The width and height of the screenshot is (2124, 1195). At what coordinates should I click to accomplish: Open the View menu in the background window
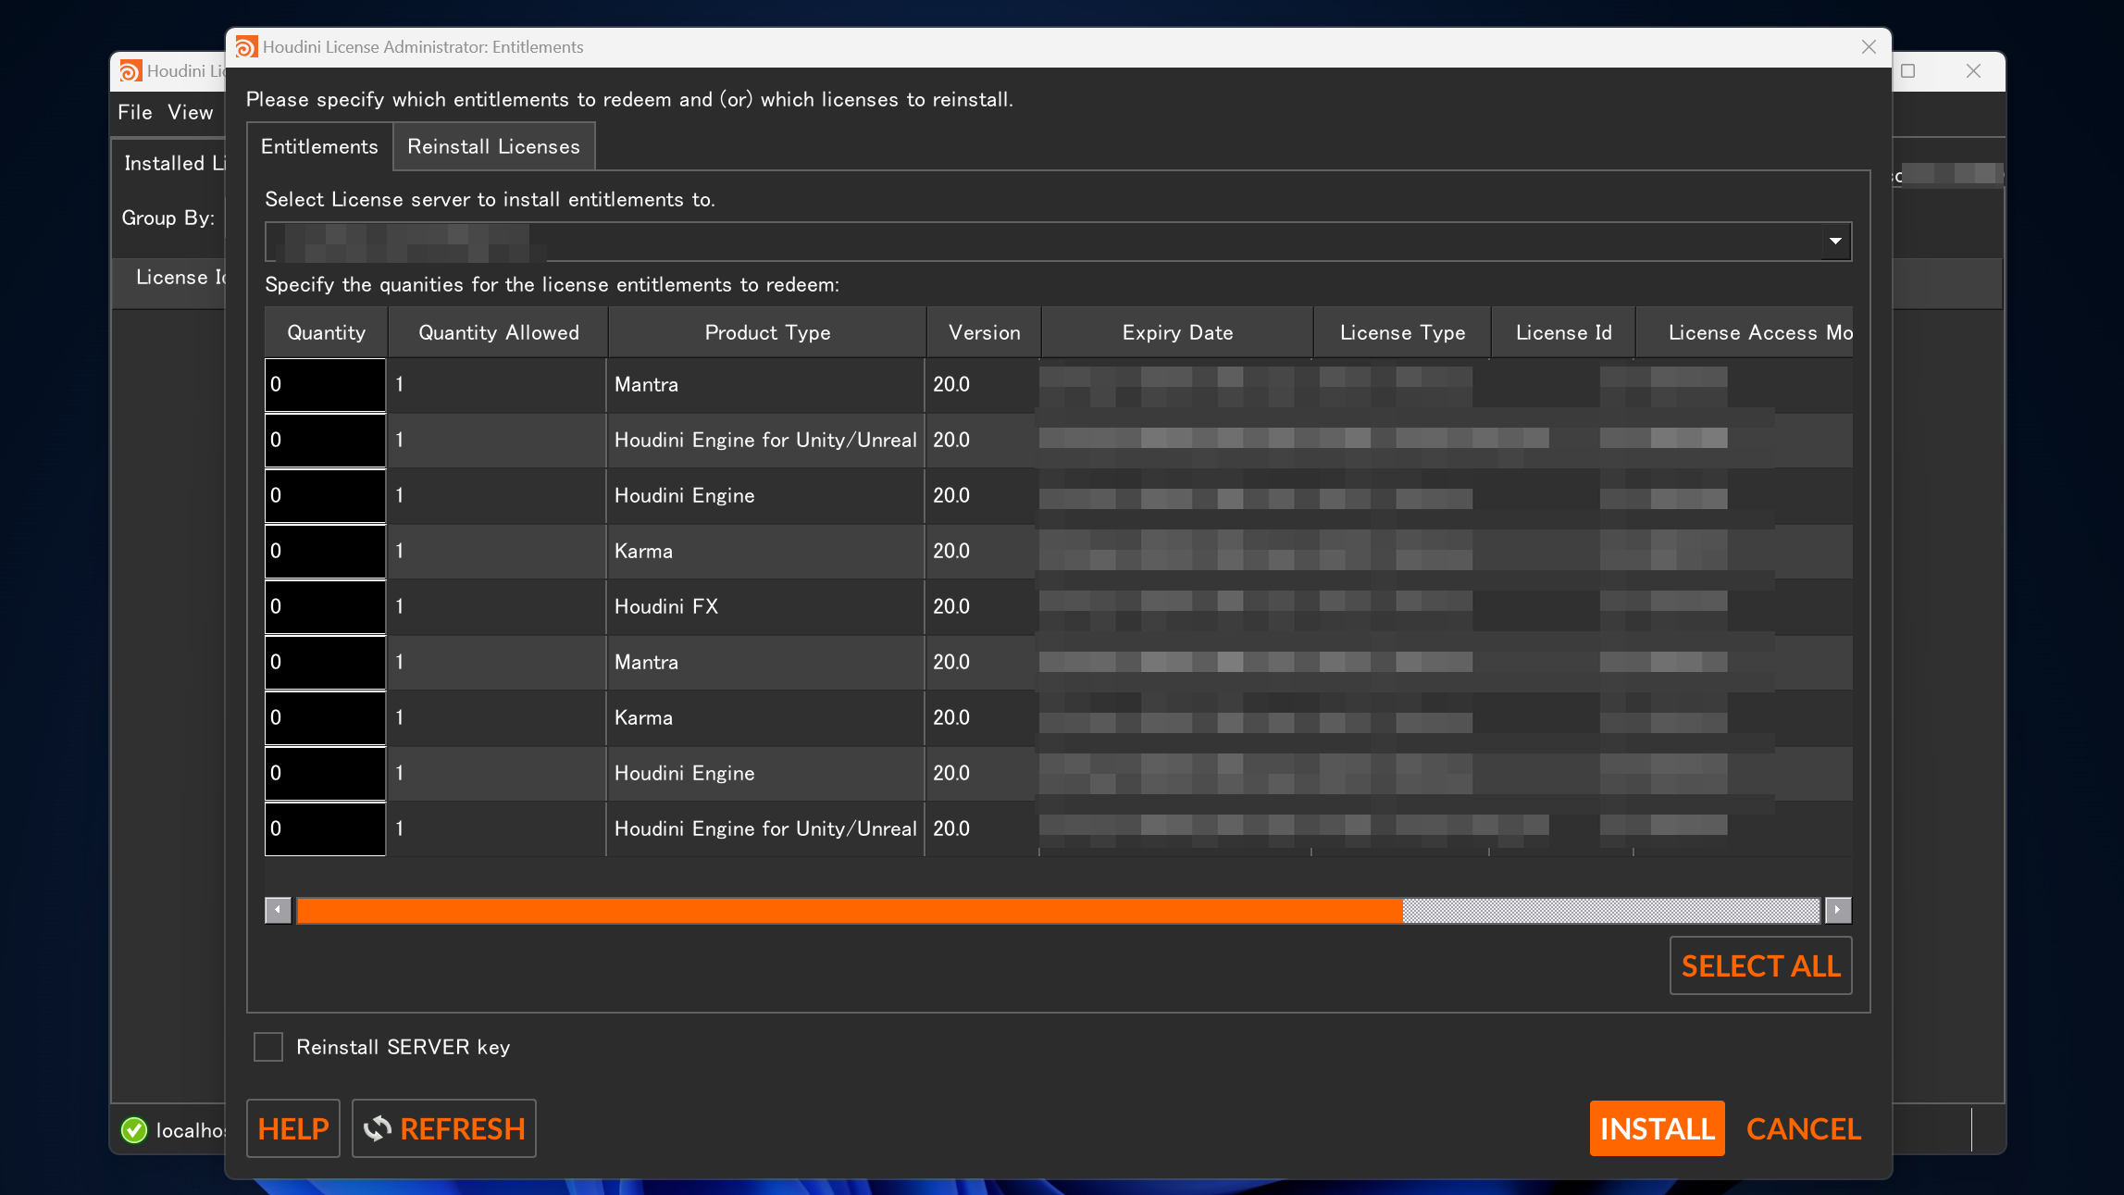click(191, 112)
